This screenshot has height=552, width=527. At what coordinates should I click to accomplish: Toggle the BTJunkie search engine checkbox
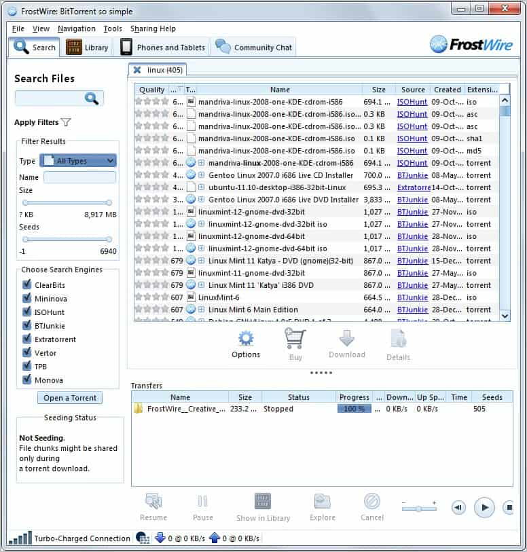[x=26, y=325]
